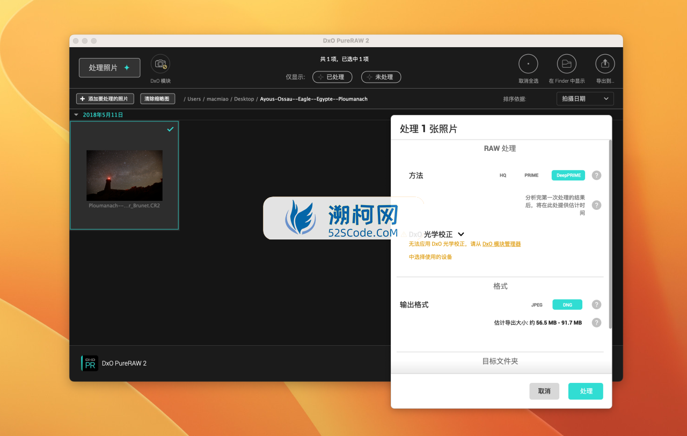The width and height of the screenshot is (687, 436).
Task: Filter photos by 已处理
Action: (332, 77)
